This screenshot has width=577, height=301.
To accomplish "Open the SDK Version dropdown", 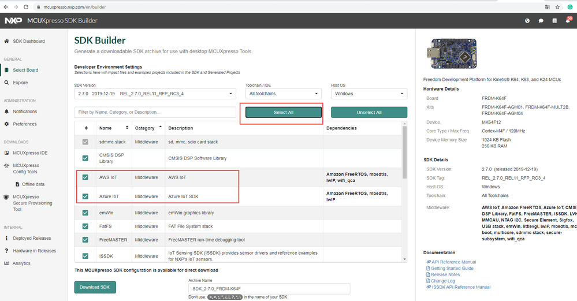I will point(155,94).
